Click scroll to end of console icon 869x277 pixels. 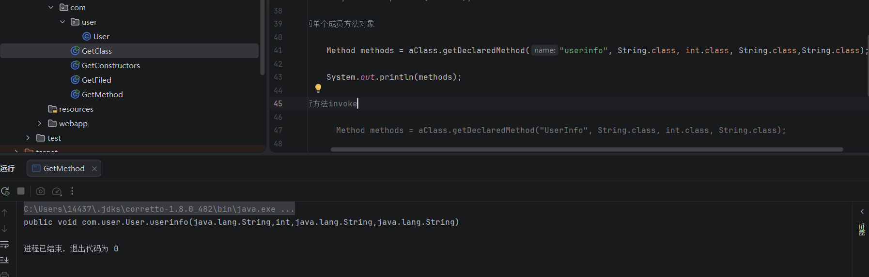click(x=4, y=260)
